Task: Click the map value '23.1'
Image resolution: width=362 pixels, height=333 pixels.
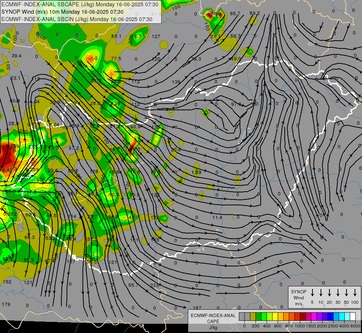Action: (x=16, y=78)
